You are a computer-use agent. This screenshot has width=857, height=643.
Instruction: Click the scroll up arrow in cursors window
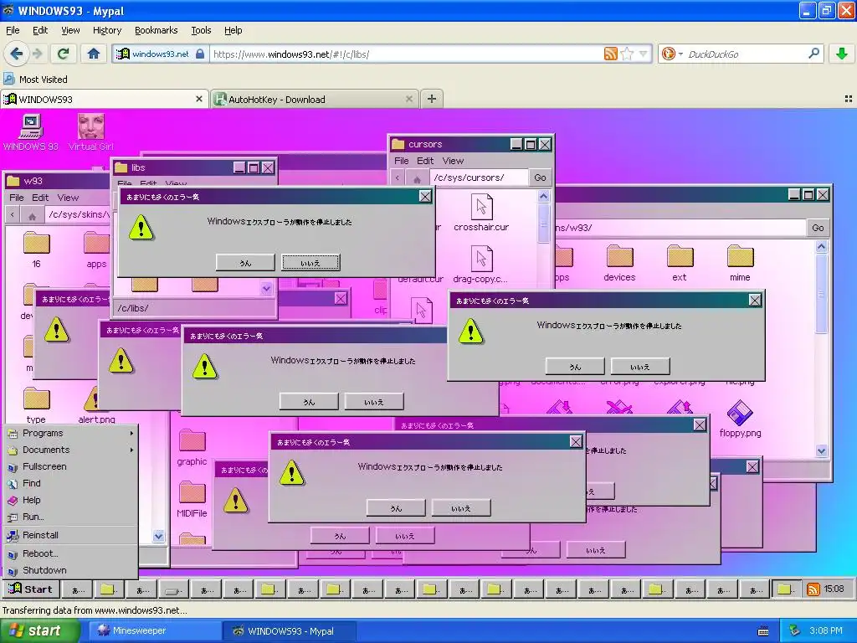pos(543,196)
